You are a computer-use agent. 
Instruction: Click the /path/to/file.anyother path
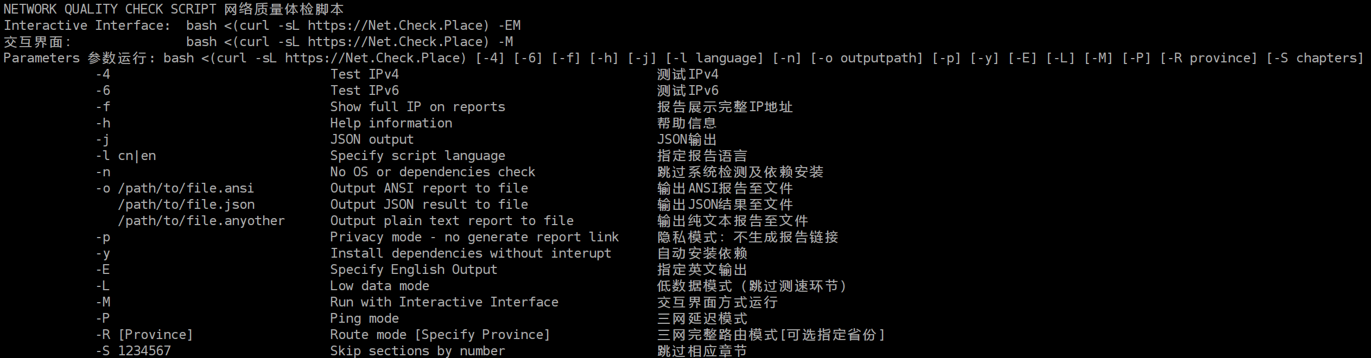tap(201, 221)
